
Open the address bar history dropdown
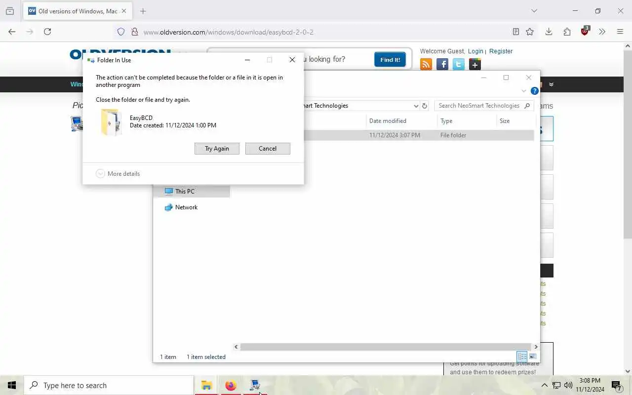(416, 106)
